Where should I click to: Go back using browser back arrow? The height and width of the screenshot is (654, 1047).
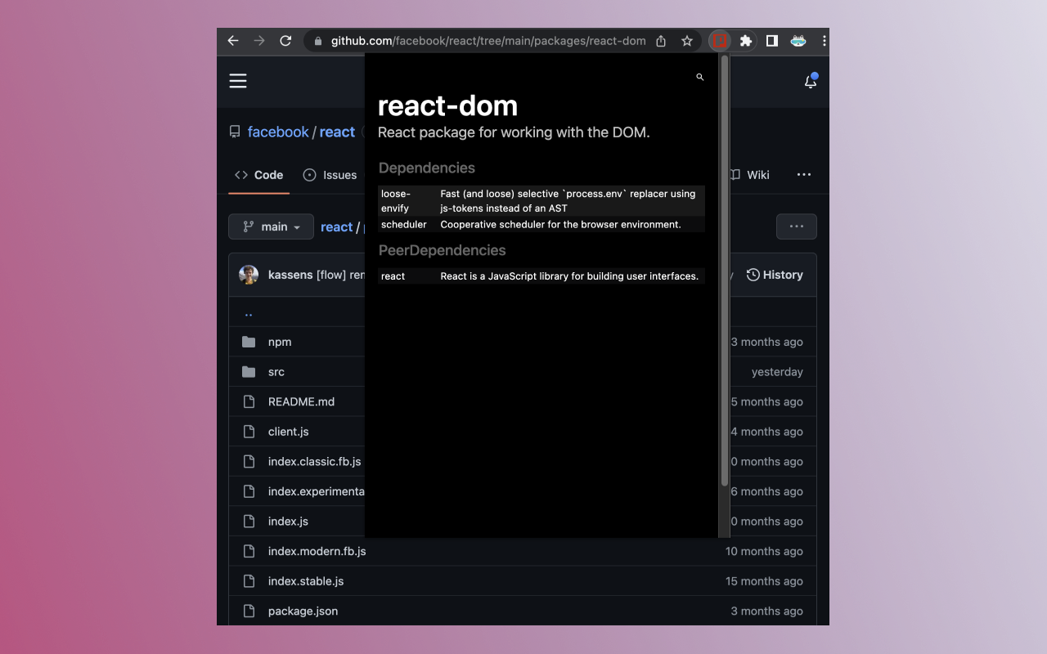point(233,41)
